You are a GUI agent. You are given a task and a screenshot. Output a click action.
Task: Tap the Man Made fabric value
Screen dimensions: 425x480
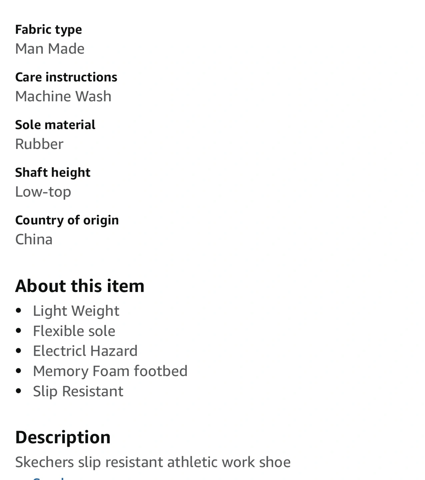[x=50, y=49]
